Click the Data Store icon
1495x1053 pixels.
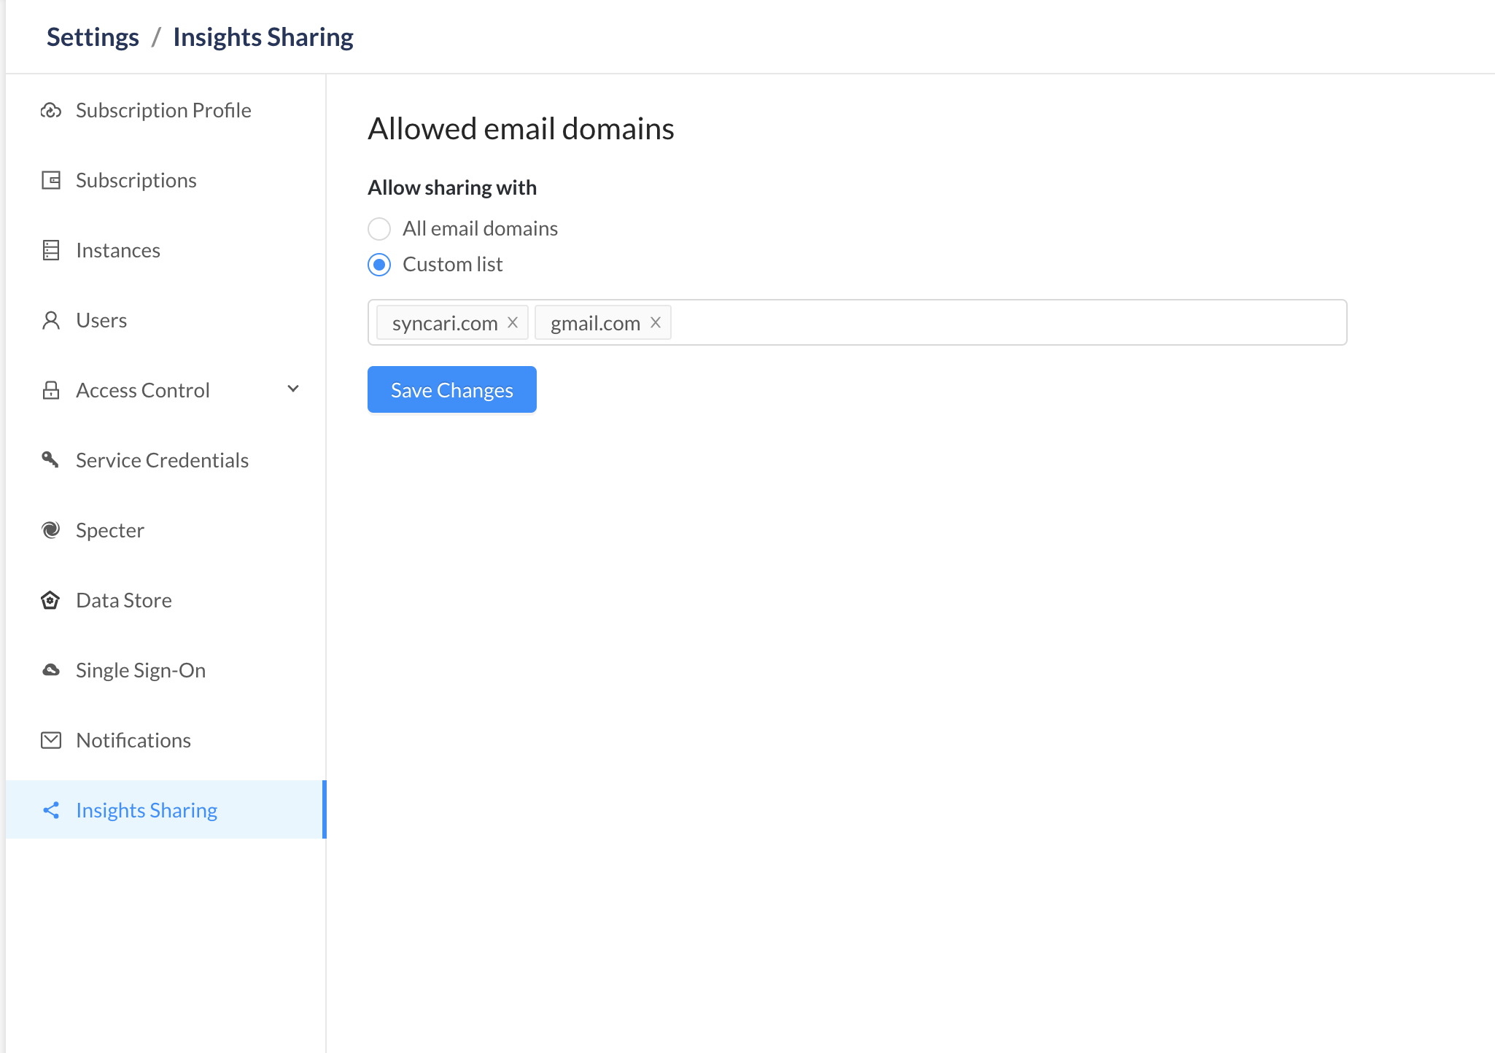point(50,600)
